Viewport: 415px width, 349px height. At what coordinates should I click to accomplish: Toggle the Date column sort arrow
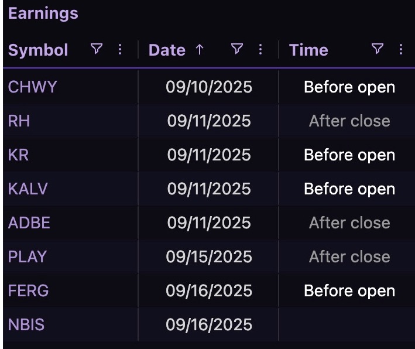point(200,50)
